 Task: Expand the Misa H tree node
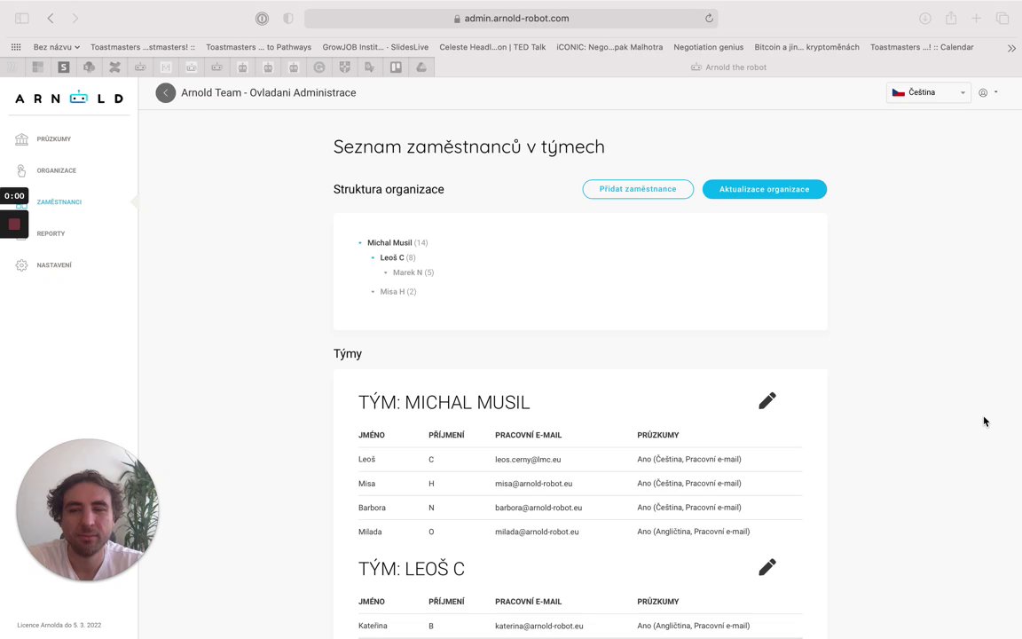pos(373,292)
